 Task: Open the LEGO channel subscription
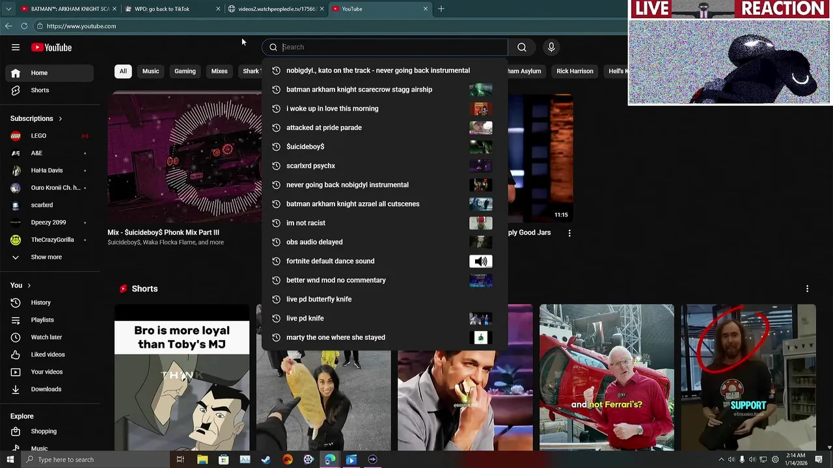point(49,136)
